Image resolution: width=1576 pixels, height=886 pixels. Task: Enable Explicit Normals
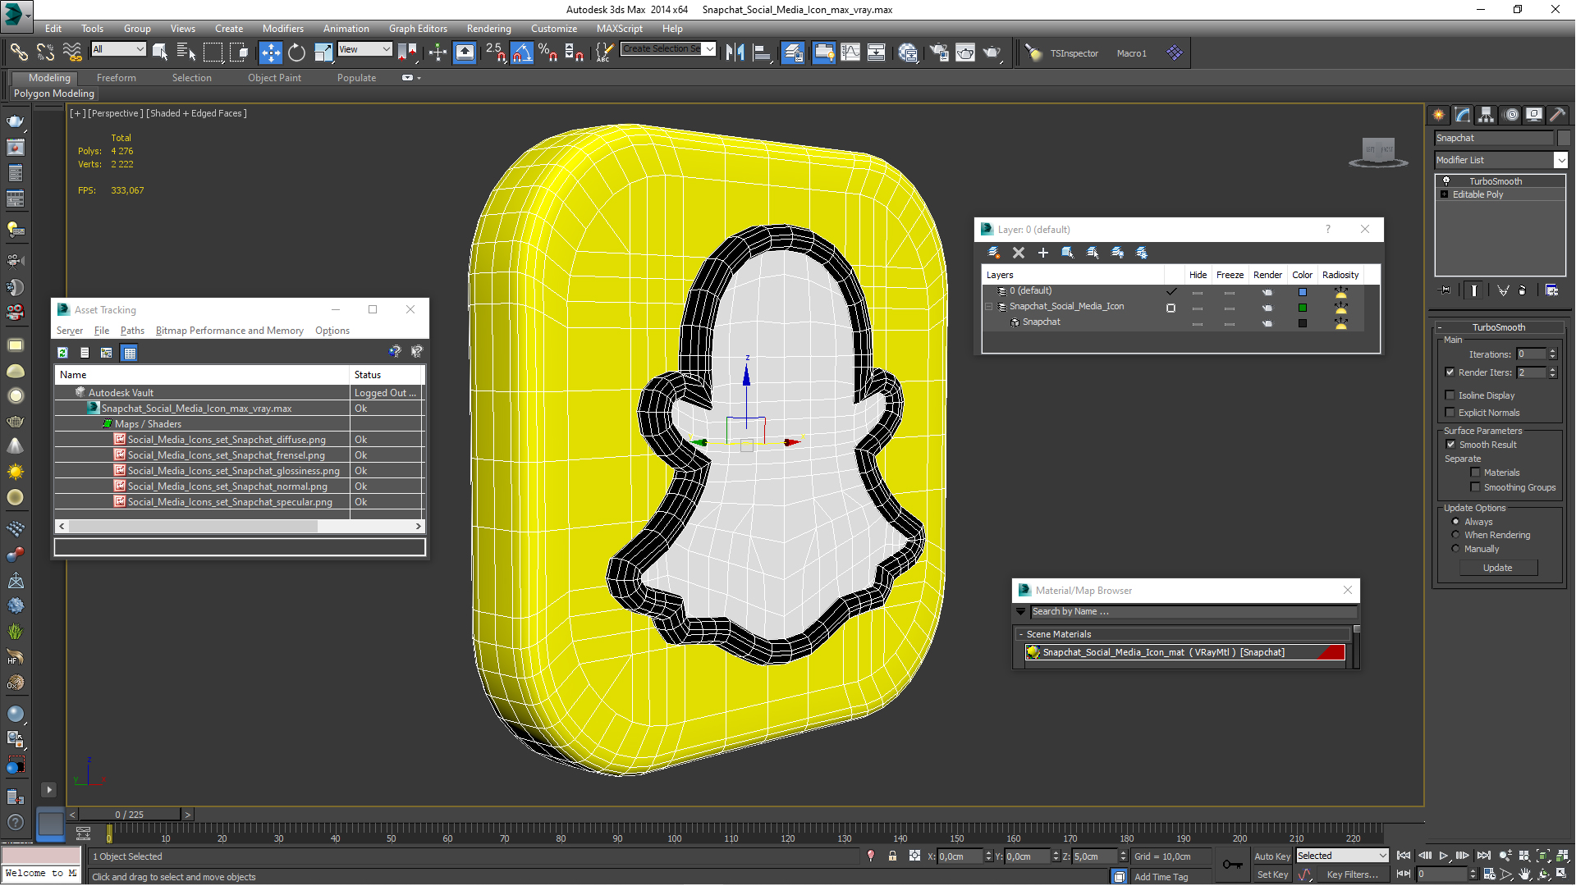point(1450,412)
